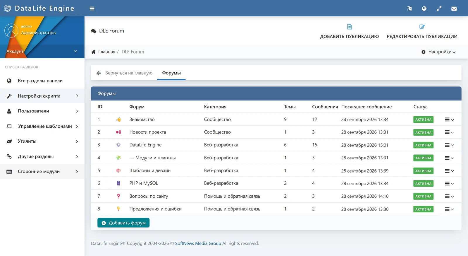Viewport: 468px width, 256px height.
Task: Select the Форумы tab
Action: pos(171,73)
